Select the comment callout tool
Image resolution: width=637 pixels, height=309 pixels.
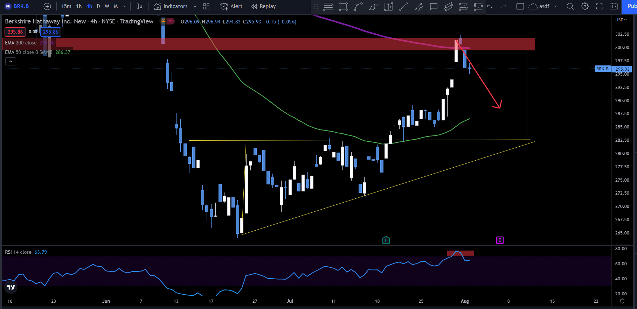pyautogui.click(x=434, y=7)
